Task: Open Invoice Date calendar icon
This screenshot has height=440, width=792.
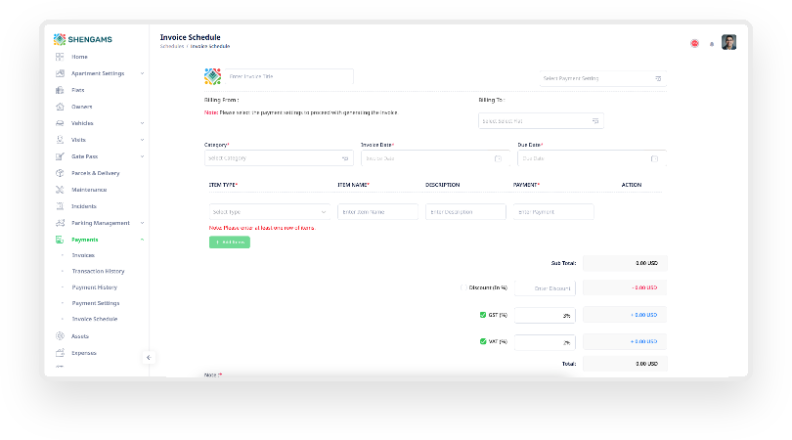Action: coord(498,158)
